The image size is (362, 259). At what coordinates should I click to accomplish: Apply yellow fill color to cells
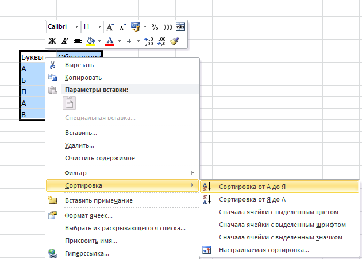click(x=90, y=41)
